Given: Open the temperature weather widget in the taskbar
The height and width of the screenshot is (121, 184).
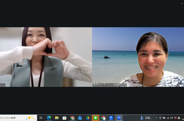Looking at the screenshot, I should pos(146,118).
